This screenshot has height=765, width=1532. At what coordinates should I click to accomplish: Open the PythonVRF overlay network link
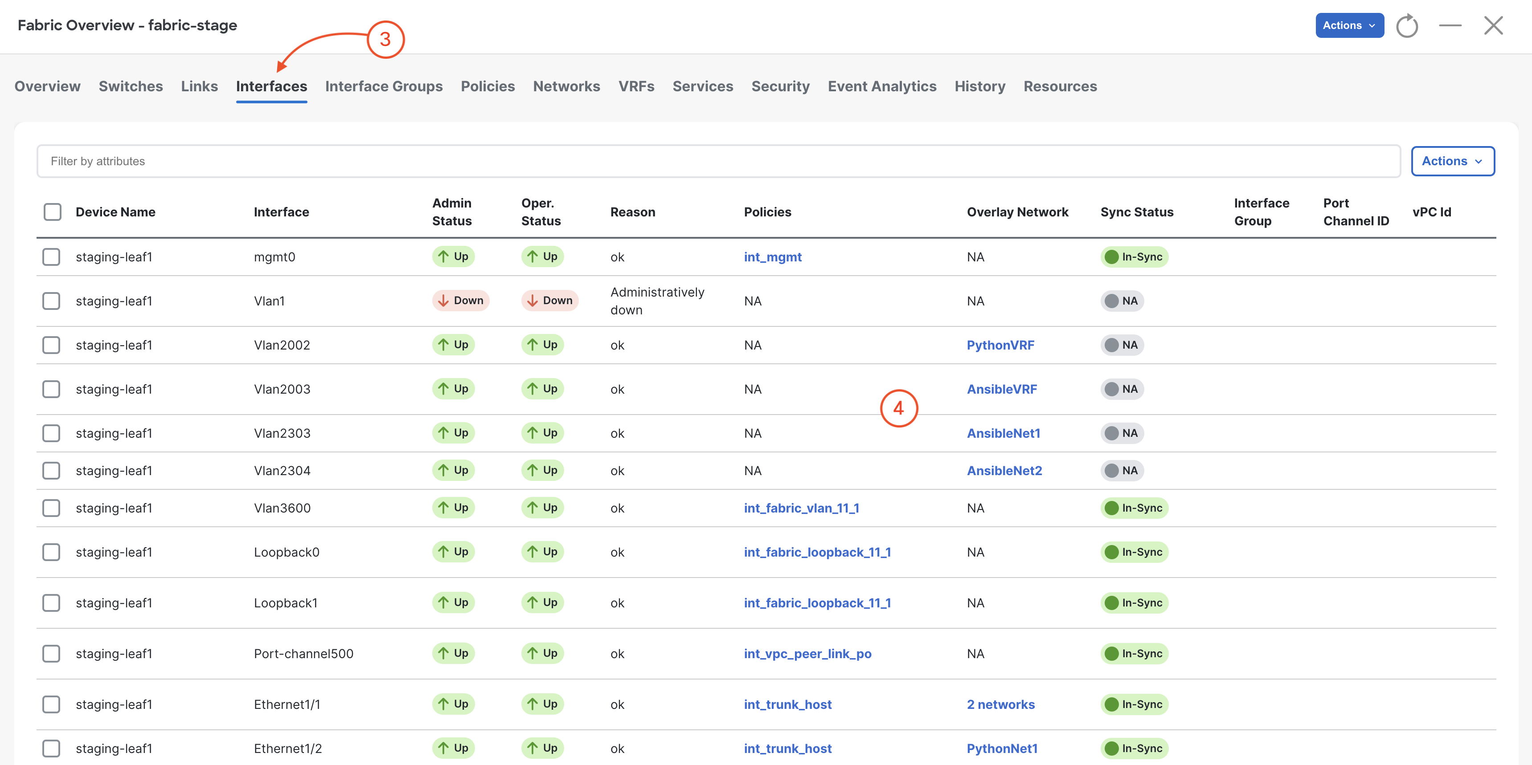tap(1000, 345)
